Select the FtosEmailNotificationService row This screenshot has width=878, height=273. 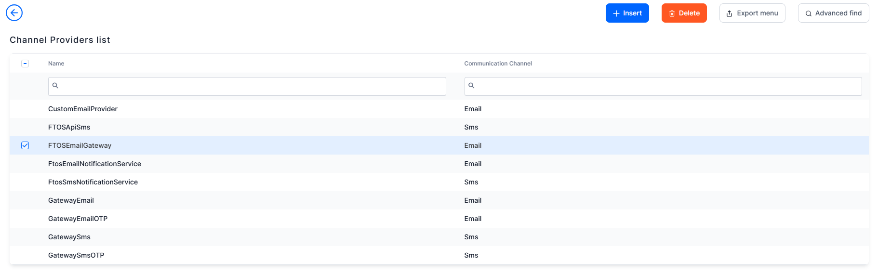click(x=439, y=164)
